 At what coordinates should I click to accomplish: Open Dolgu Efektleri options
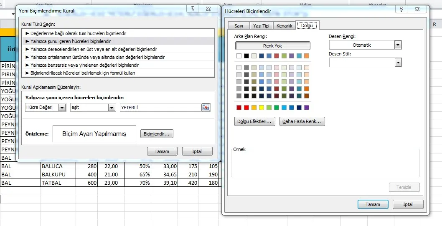point(255,121)
